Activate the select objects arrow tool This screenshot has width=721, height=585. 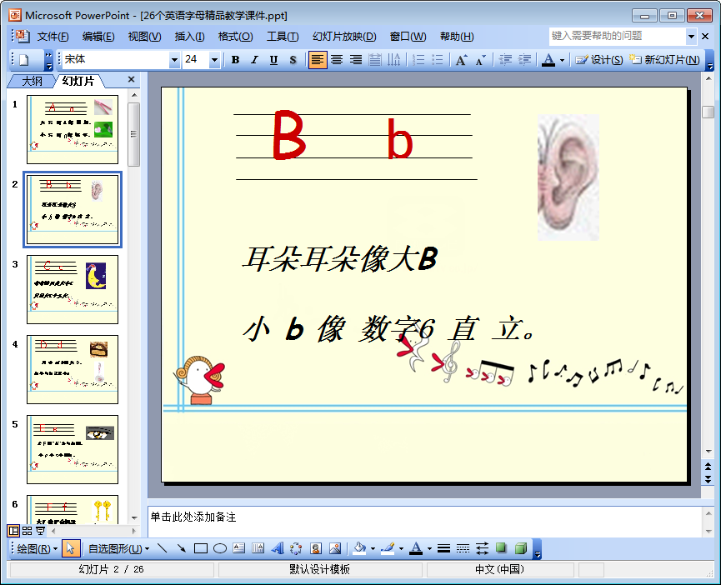[70, 548]
